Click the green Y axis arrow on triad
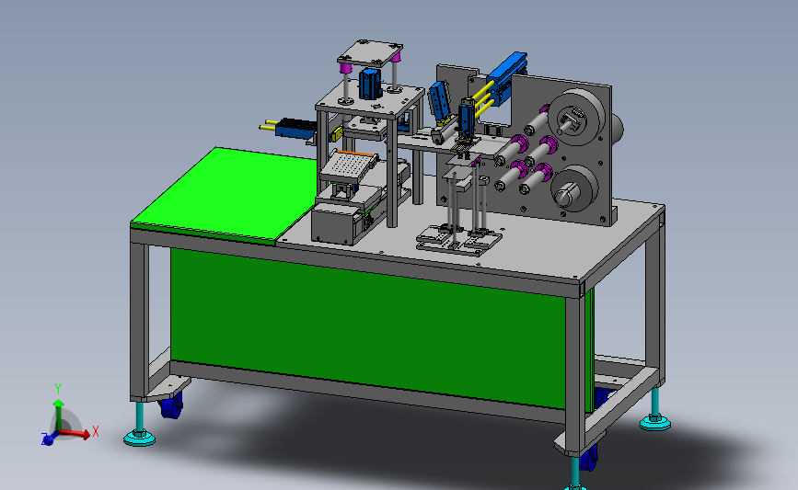 59,415
